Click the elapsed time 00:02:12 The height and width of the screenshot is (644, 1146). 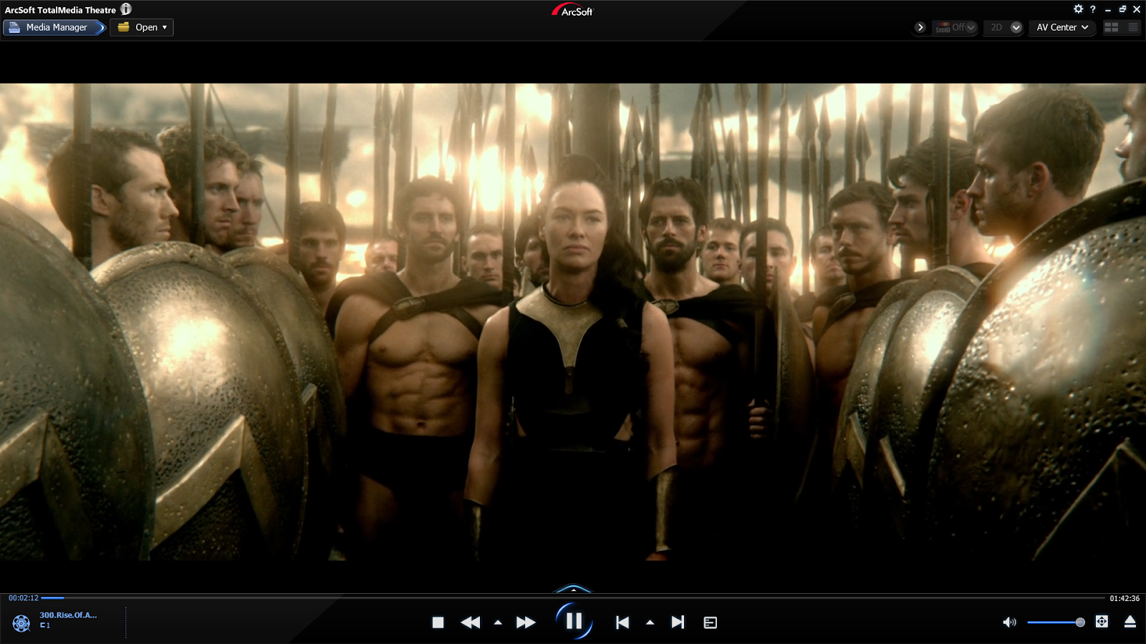(x=24, y=598)
